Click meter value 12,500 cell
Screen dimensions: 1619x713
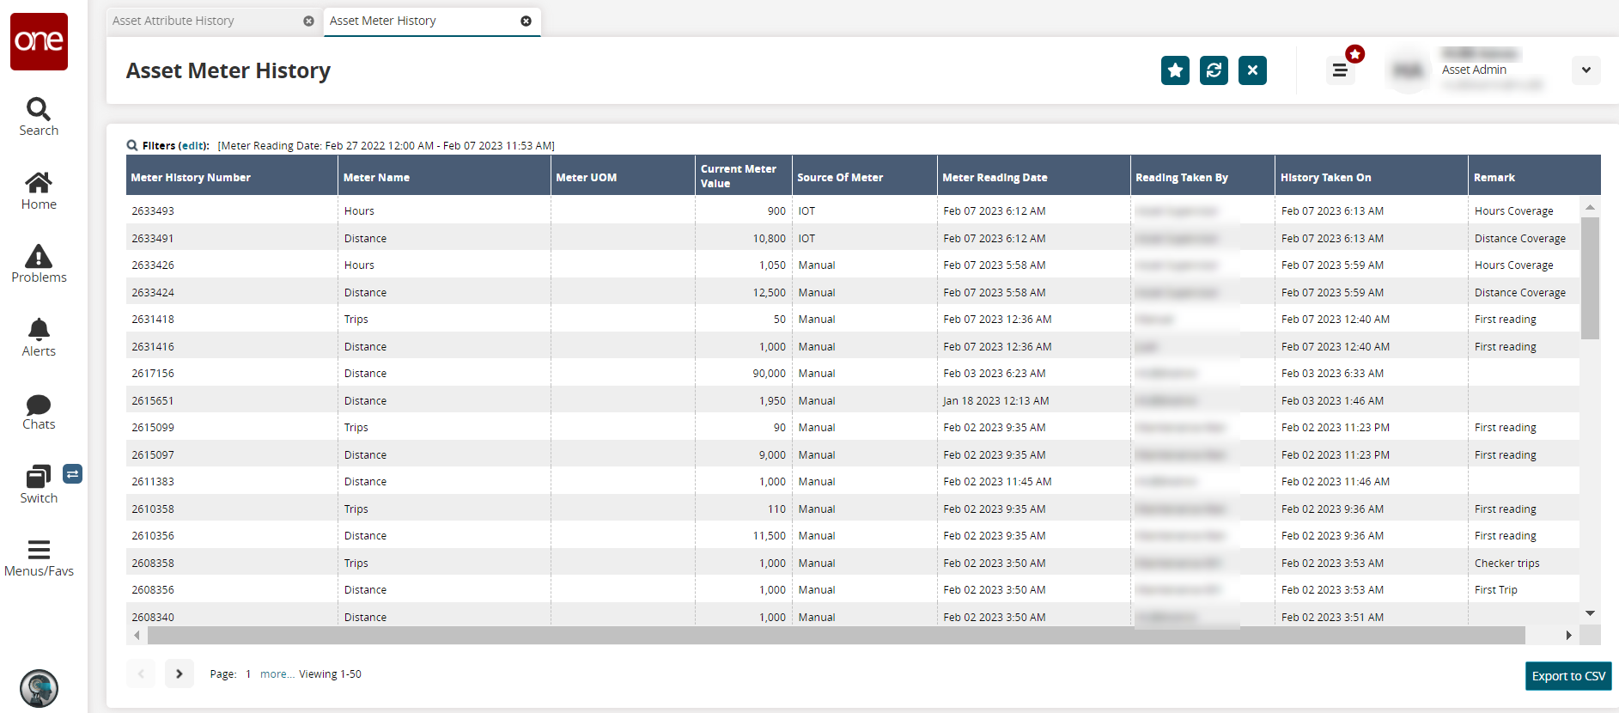tap(769, 293)
